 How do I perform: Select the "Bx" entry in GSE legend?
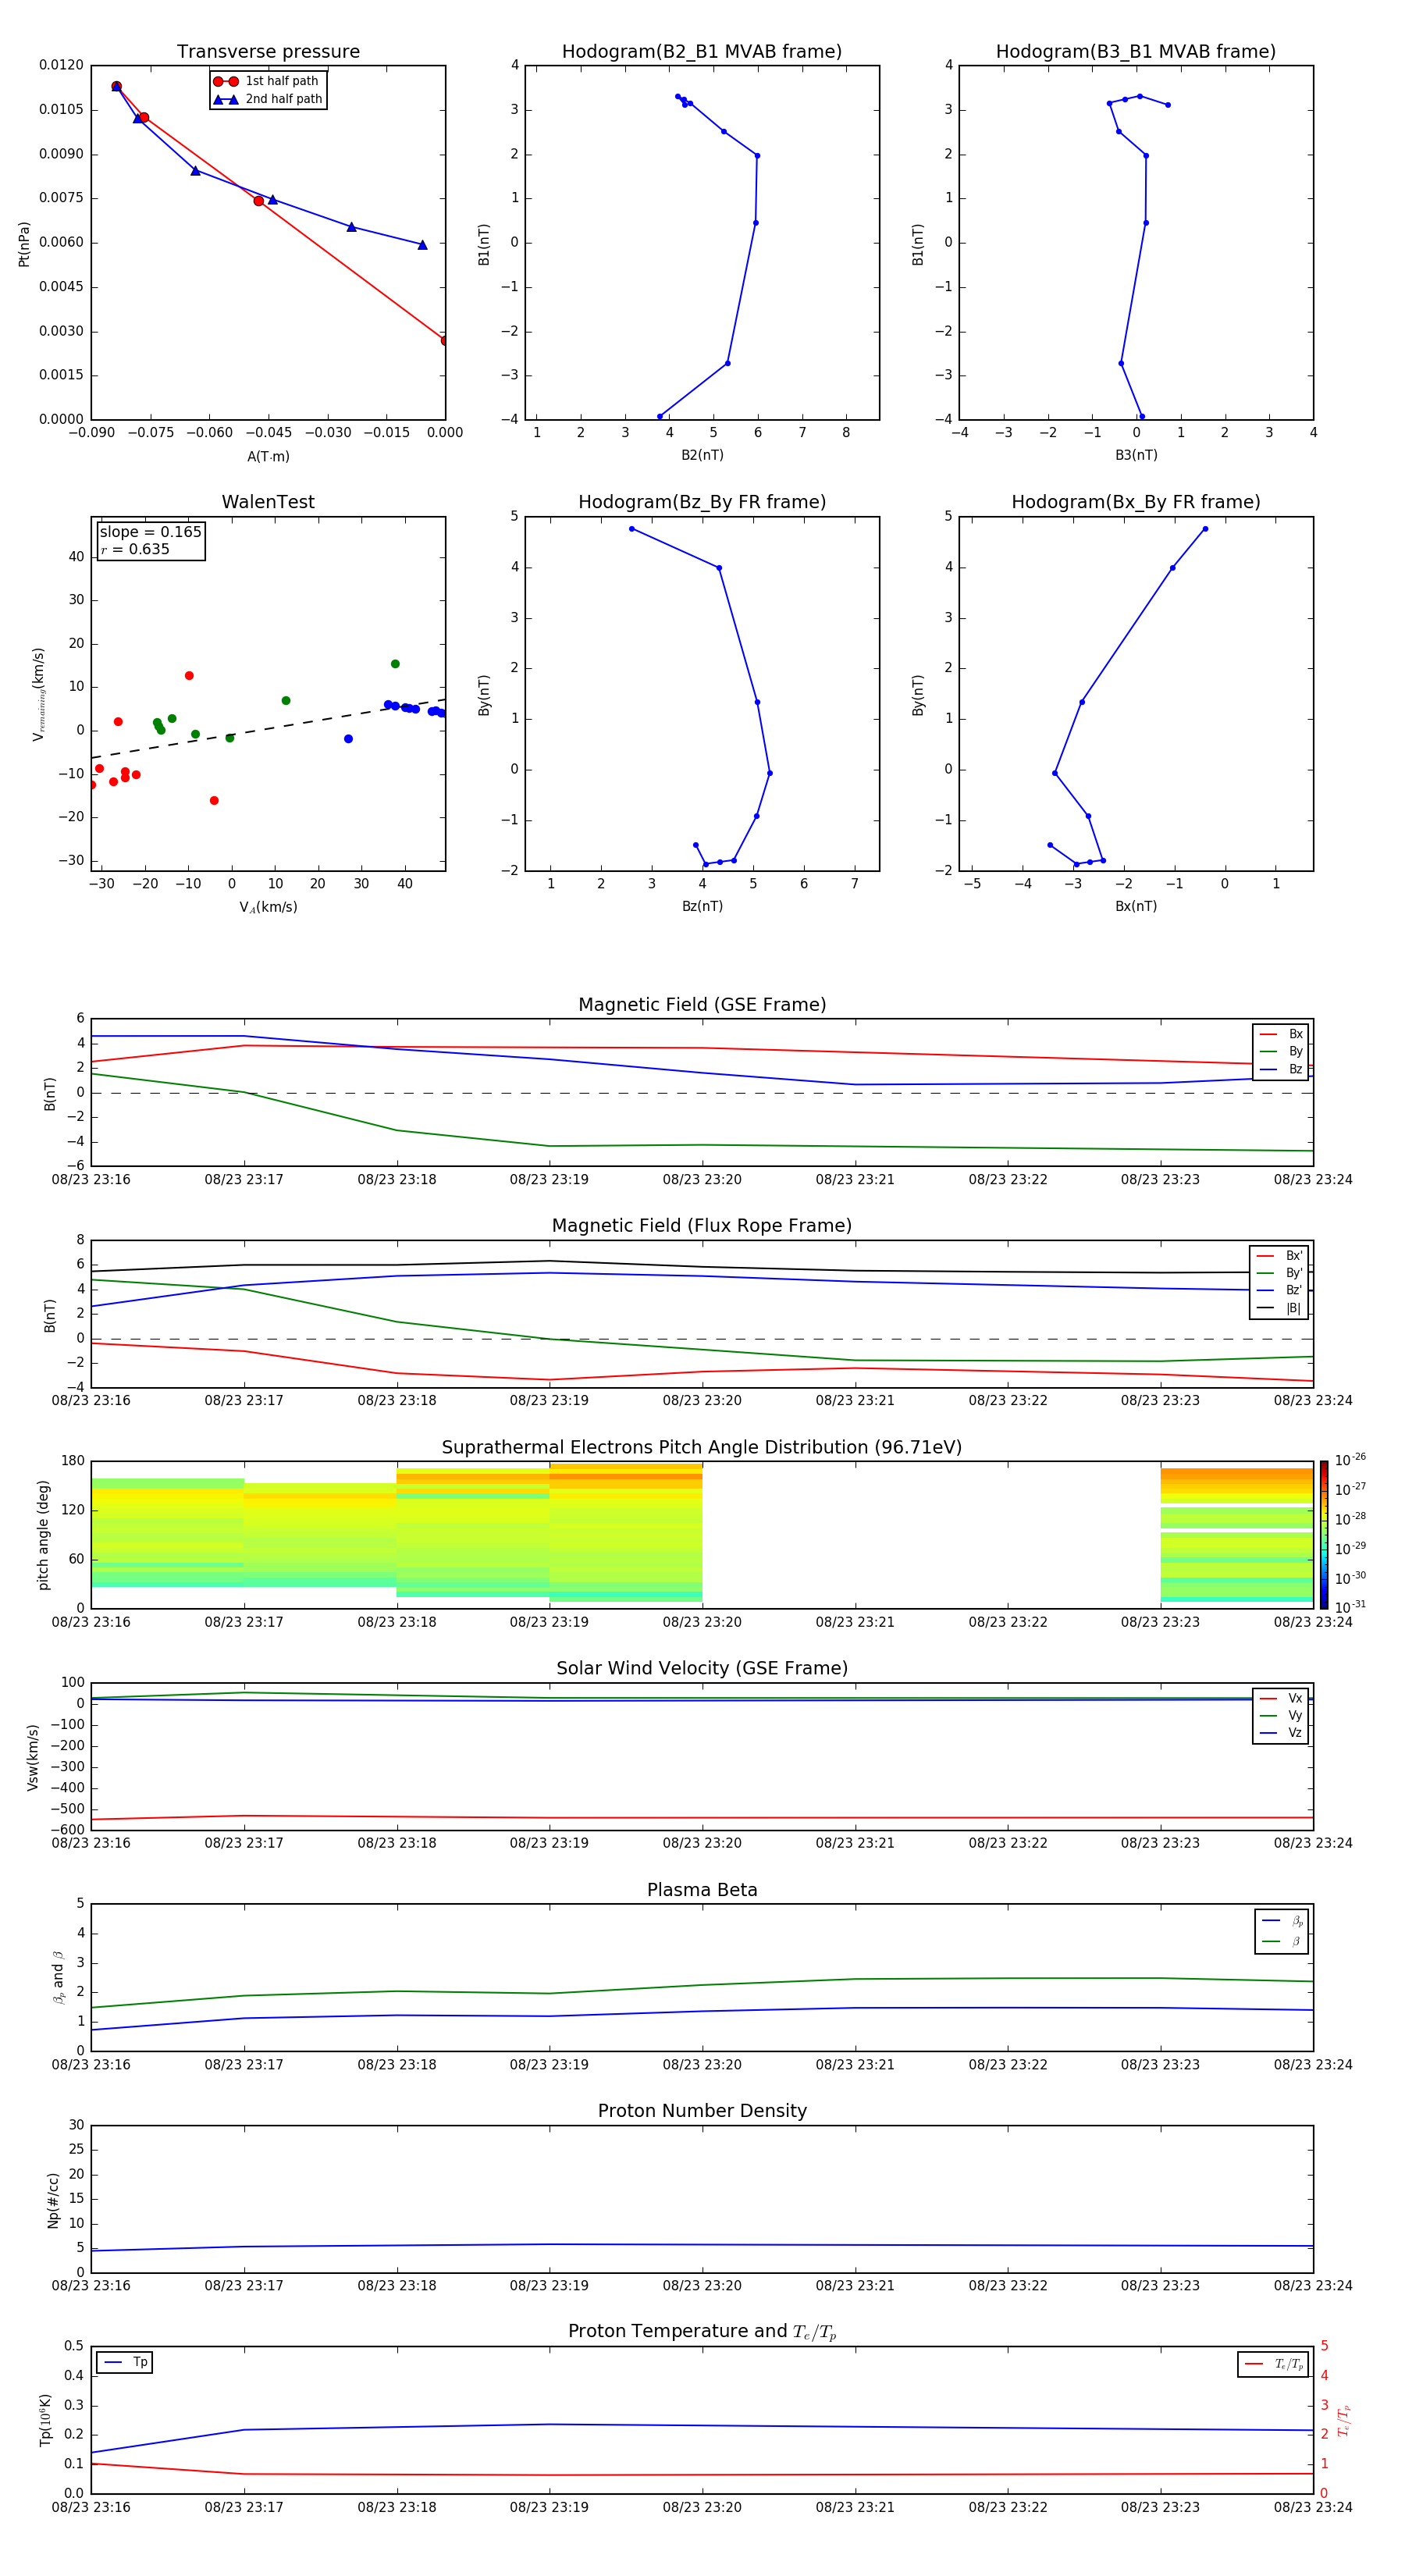coord(1281,1034)
